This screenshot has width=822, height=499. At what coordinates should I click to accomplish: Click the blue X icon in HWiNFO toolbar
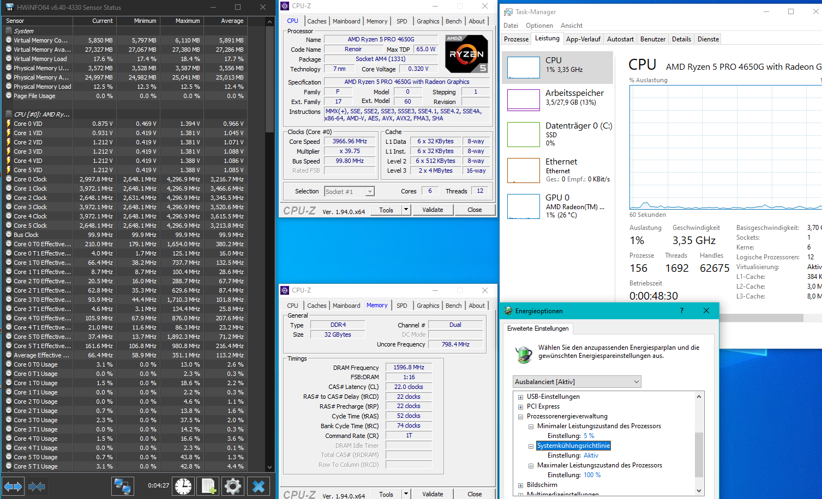(x=259, y=486)
